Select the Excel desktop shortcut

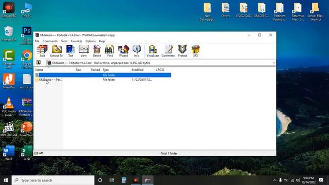coord(27,153)
